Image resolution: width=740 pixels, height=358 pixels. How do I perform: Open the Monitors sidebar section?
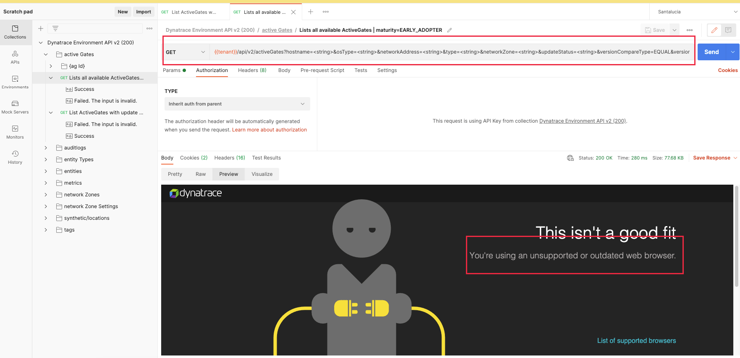coord(15,132)
